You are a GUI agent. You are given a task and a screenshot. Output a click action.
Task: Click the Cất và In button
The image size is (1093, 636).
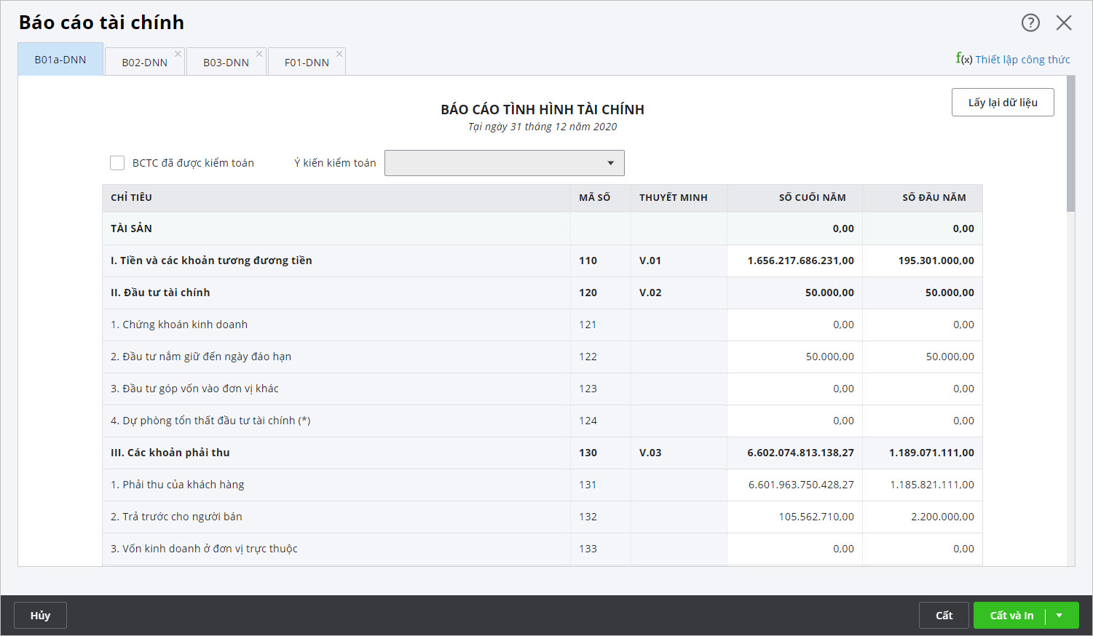[1011, 616]
